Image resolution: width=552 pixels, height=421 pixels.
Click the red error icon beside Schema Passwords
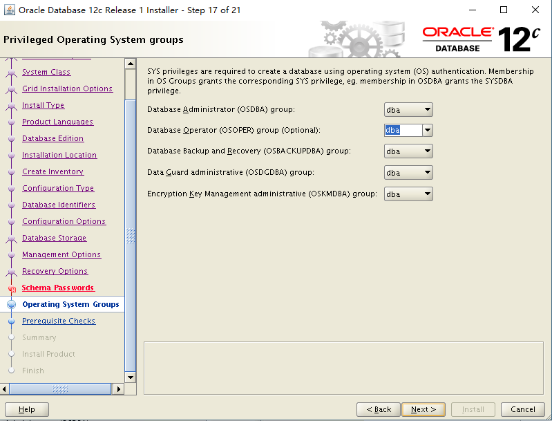click(x=12, y=289)
